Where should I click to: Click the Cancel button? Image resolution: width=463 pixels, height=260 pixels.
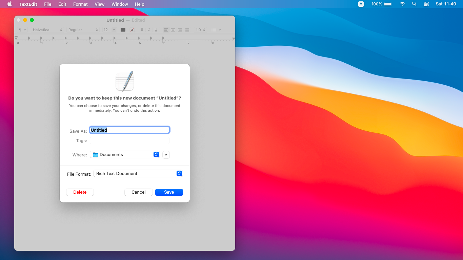pyautogui.click(x=139, y=192)
